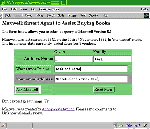Click the Author's Name label
This screenshot has height=129, width=150.
[39, 59]
